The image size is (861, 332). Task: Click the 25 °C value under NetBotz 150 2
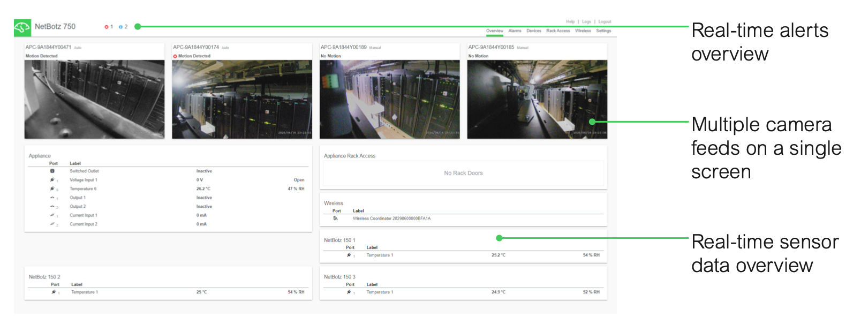point(201,292)
